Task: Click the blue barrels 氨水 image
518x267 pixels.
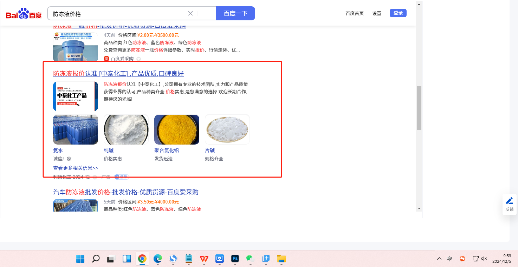Action: tap(76, 129)
